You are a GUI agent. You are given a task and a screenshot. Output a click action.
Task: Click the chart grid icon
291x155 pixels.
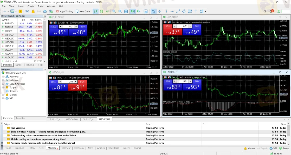point(126,11)
